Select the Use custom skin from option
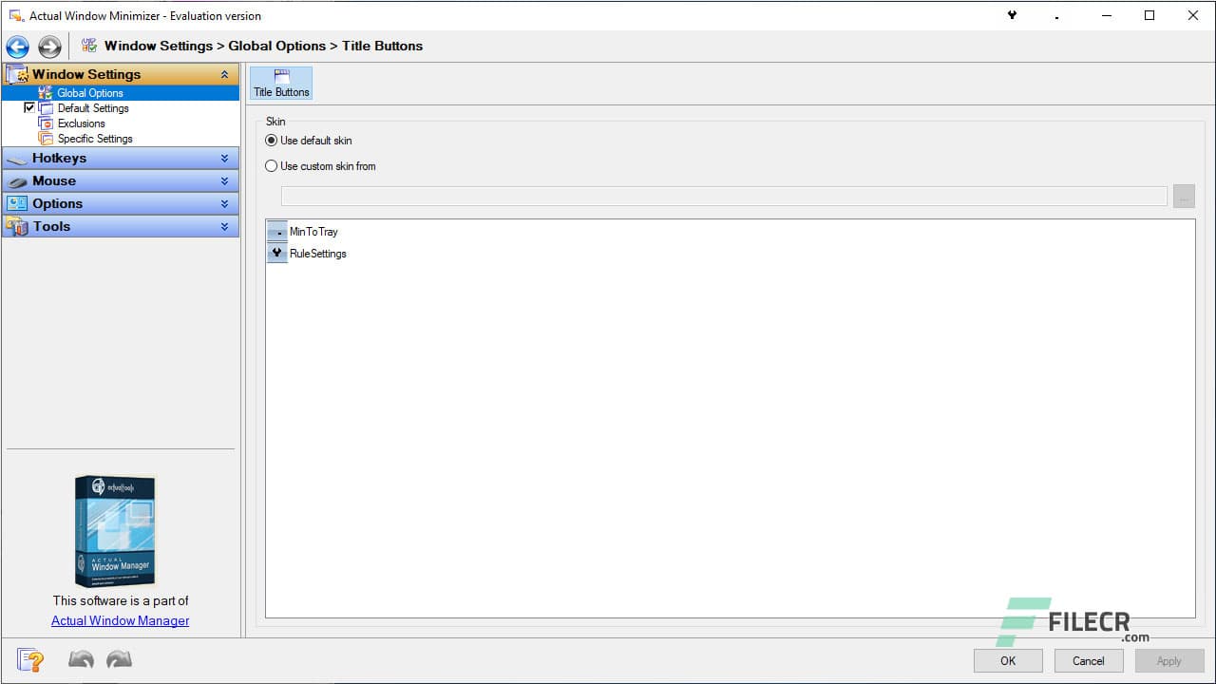Viewport: 1216px width, 684px height. click(x=271, y=165)
